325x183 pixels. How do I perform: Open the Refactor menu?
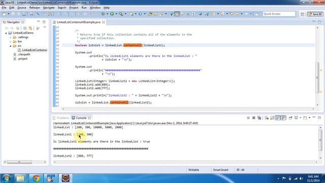35,8
